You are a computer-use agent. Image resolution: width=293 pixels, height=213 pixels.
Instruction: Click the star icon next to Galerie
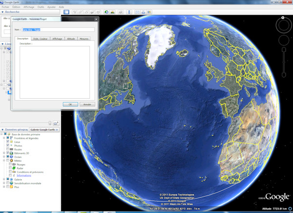click(x=11, y=179)
